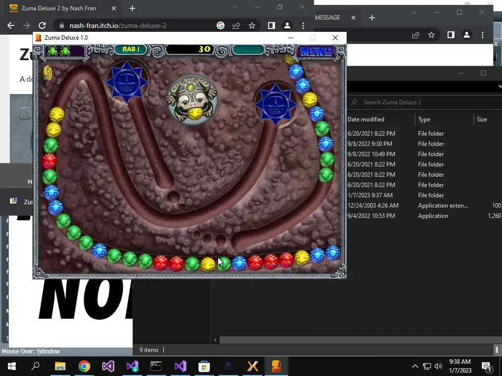502x376 pixels.
Task: Open the notification center icon
Action: pyautogui.click(x=487, y=366)
